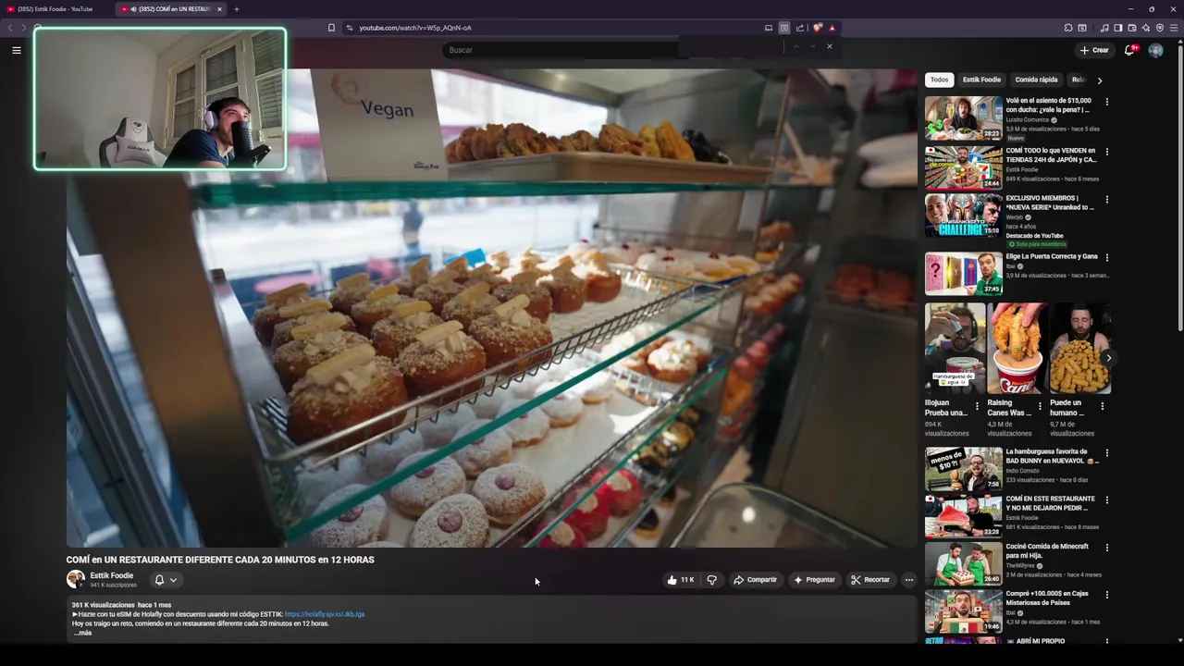Viewport: 1184px width, 666px height.
Task: Open the YouTube hamburger guide menu
Action: 16,50
